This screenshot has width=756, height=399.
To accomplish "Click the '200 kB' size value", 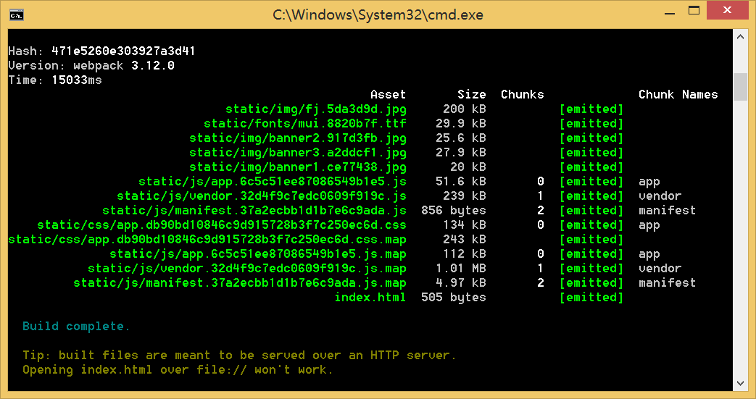I will 465,109.
